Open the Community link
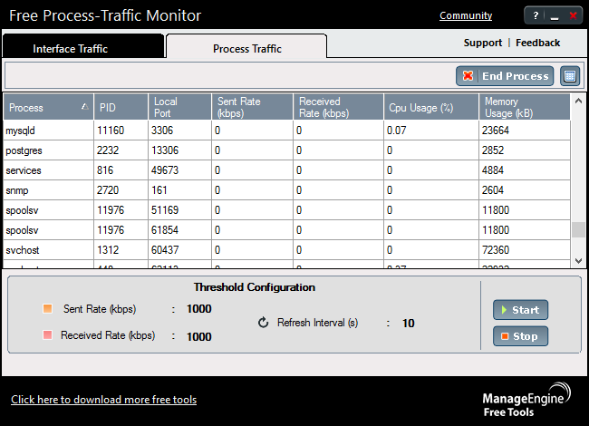589x426 pixels. (466, 15)
